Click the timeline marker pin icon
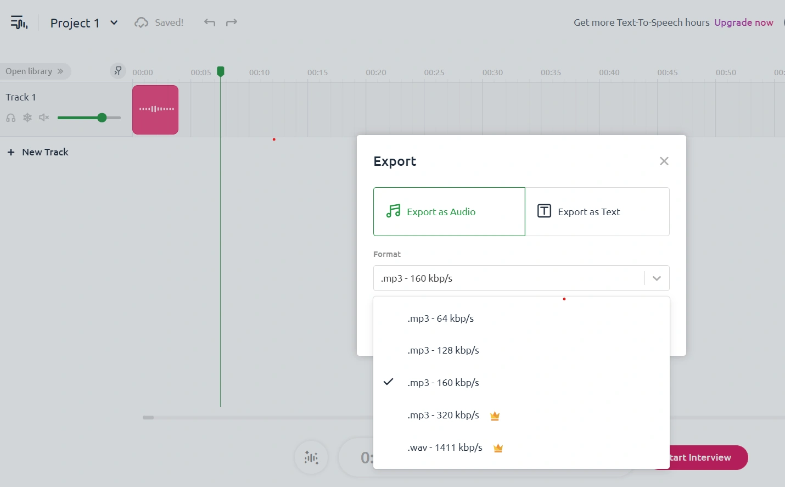Viewport: 785px width, 487px height. point(117,71)
